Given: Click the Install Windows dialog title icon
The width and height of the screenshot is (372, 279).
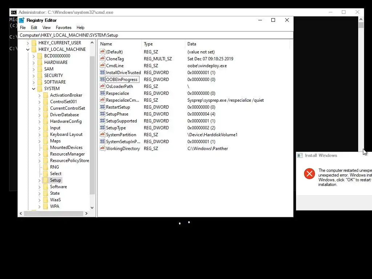Looking at the screenshot, I should click(300, 155).
